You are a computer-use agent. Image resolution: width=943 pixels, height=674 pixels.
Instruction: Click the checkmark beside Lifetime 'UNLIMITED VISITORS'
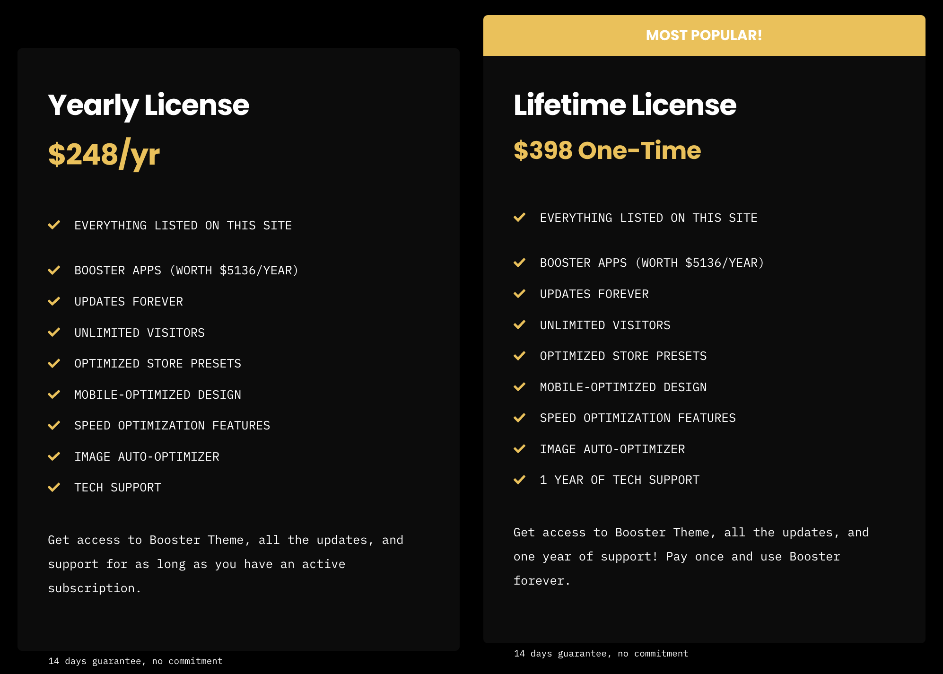pos(520,325)
